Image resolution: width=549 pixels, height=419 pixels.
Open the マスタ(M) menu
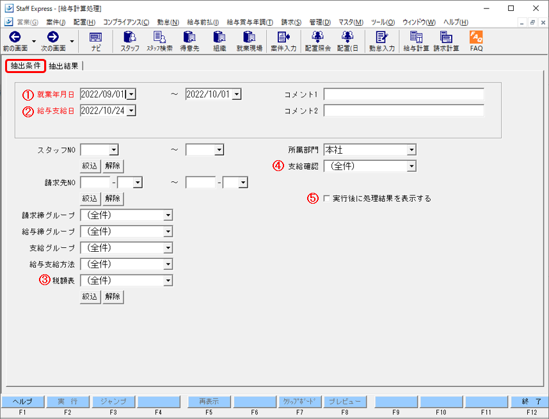[x=351, y=22]
